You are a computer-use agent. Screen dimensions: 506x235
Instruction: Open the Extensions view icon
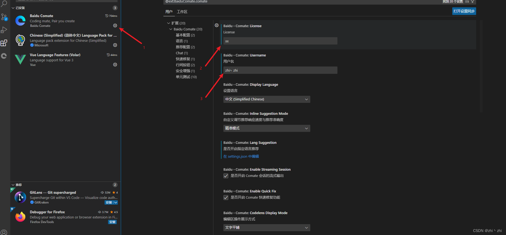(4, 43)
